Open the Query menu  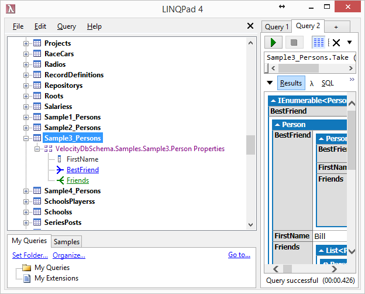pos(67,26)
